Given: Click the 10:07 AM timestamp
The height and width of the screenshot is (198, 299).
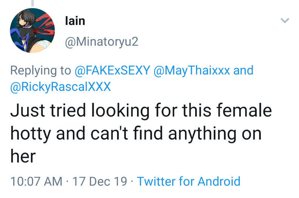Looking at the screenshot, I should tap(37, 181).
